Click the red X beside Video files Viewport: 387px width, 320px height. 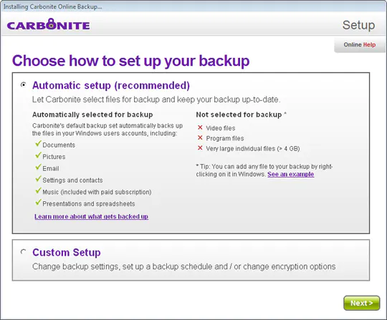(x=200, y=127)
